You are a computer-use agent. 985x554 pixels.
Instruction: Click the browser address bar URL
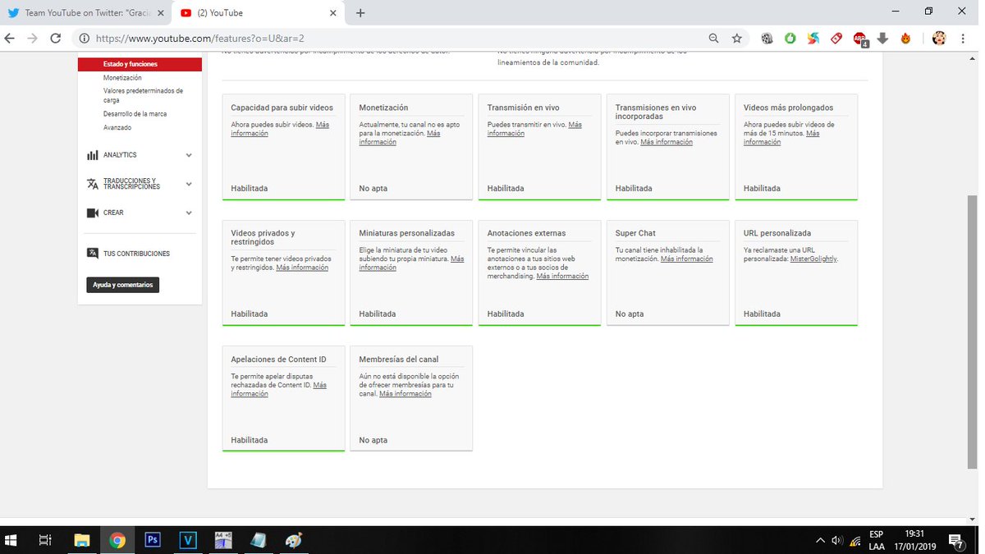(x=200, y=38)
